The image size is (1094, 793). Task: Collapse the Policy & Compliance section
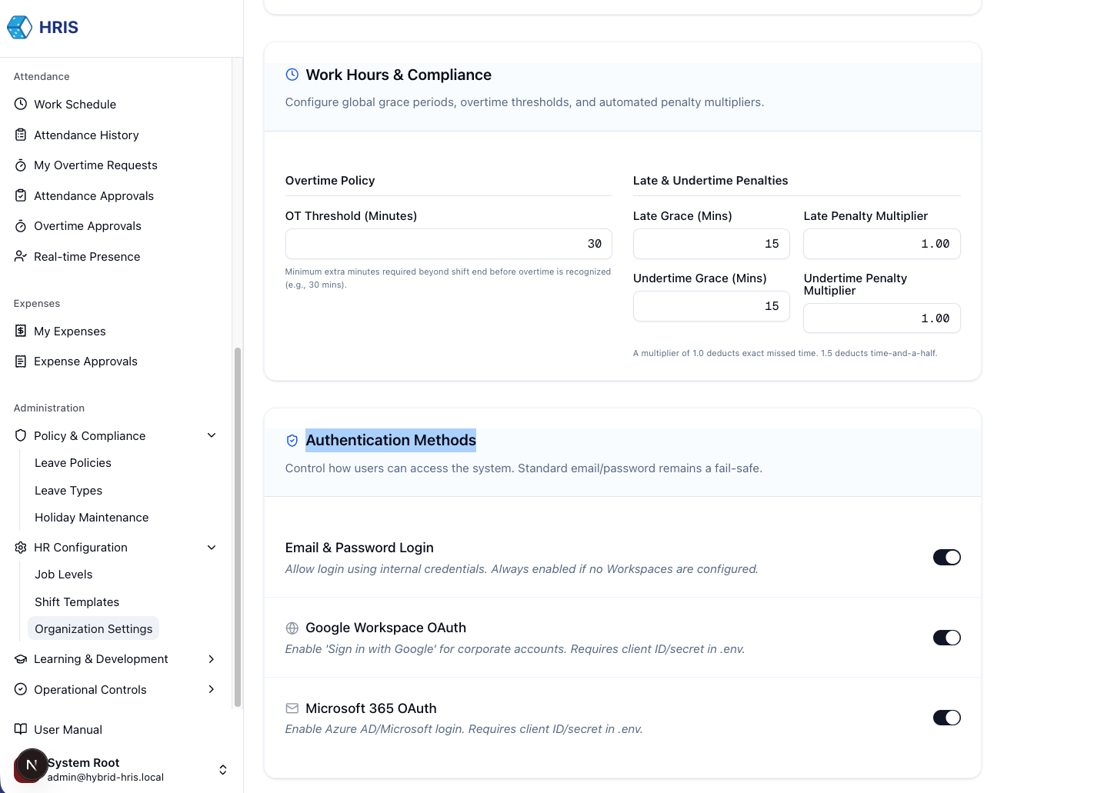(x=212, y=435)
